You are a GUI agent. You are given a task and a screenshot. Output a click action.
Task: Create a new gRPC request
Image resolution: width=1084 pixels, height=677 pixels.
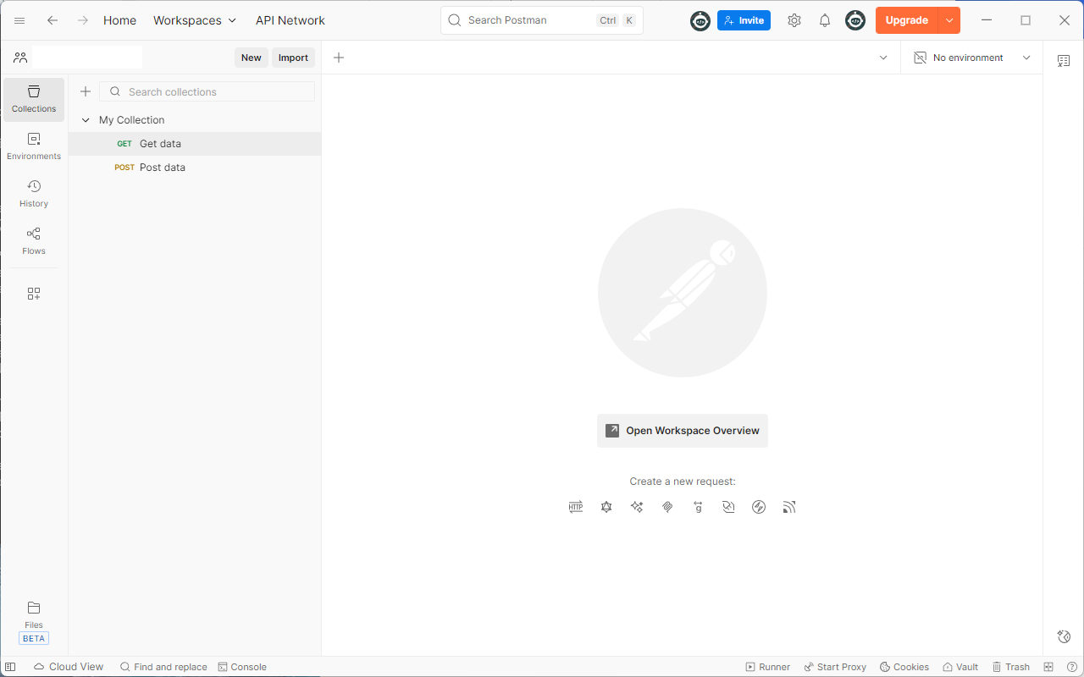pyautogui.click(x=698, y=507)
